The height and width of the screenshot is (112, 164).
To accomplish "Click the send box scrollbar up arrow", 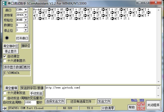I will tap(158, 88).
